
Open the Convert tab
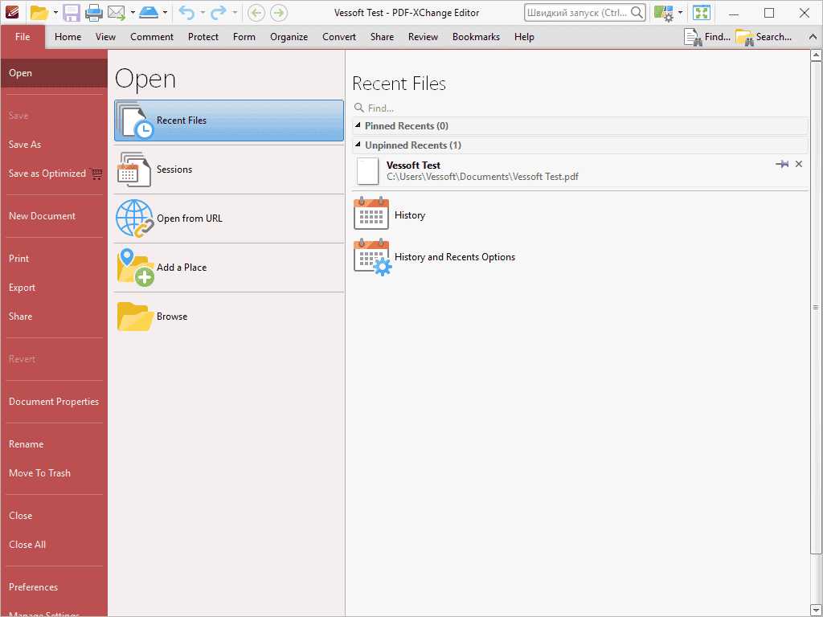click(x=339, y=37)
